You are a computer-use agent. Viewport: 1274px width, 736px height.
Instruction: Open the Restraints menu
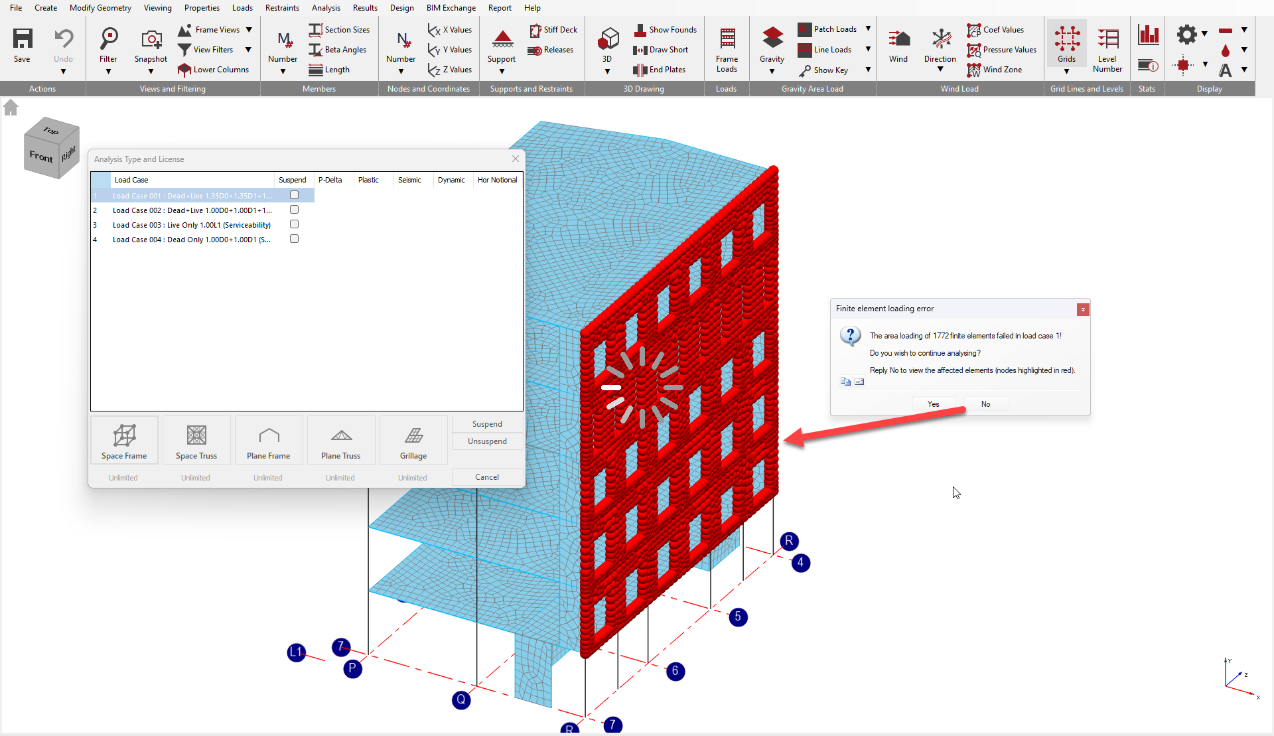coord(282,8)
